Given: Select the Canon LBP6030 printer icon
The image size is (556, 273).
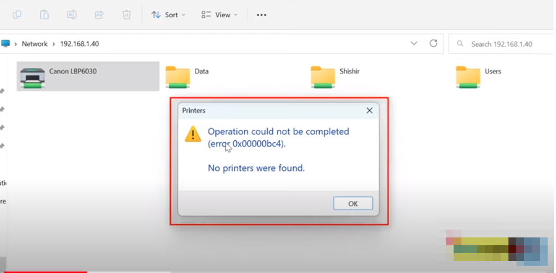Looking at the screenshot, I should coord(32,76).
